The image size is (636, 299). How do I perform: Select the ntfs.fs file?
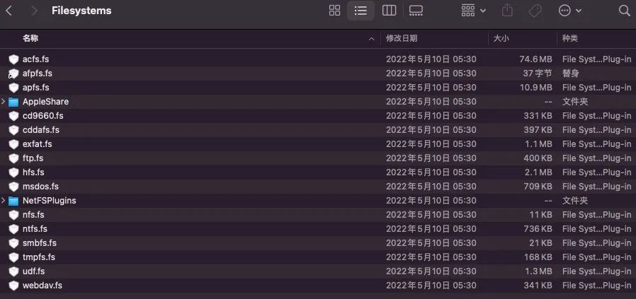pyautogui.click(x=35, y=229)
